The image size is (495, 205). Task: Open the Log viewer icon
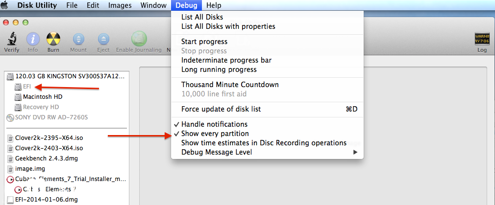[482, 39]
